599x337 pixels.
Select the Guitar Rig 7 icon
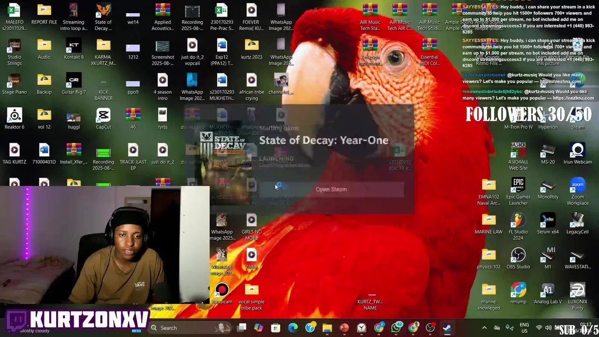click(73, 84)
